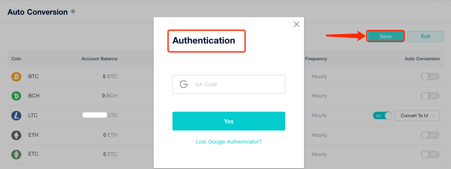Turn off LTC auto conversion switch

pyautogui.click(x=383, y=115)
